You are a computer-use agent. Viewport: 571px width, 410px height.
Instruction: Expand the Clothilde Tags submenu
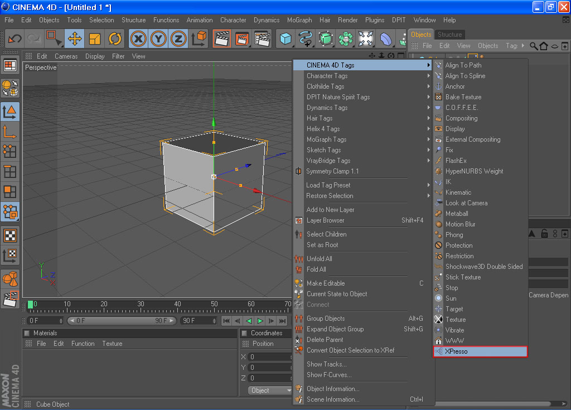point(364,86)
